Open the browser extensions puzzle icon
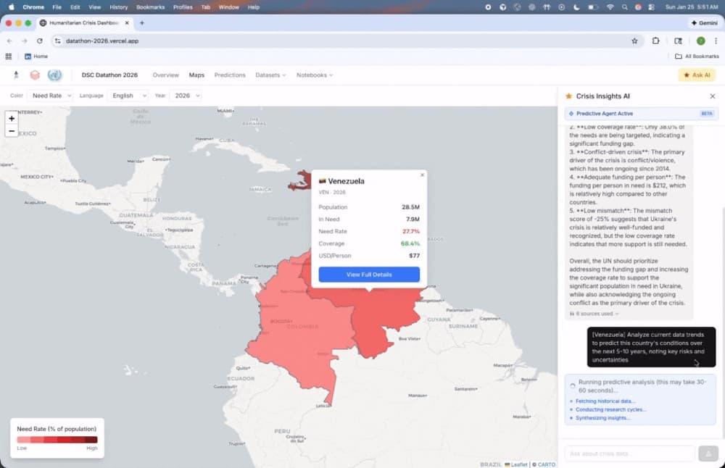Viewport: 725px width, 468px height. click(x=655, y=41)
